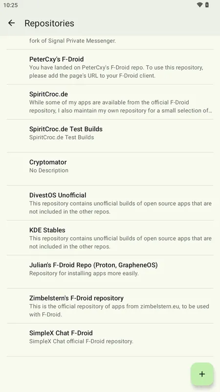The image size is (220, 392).
Task: Open Julian's F-Droid Repo (Proton, GrapheneOS)
Action: tap(110, 272)
